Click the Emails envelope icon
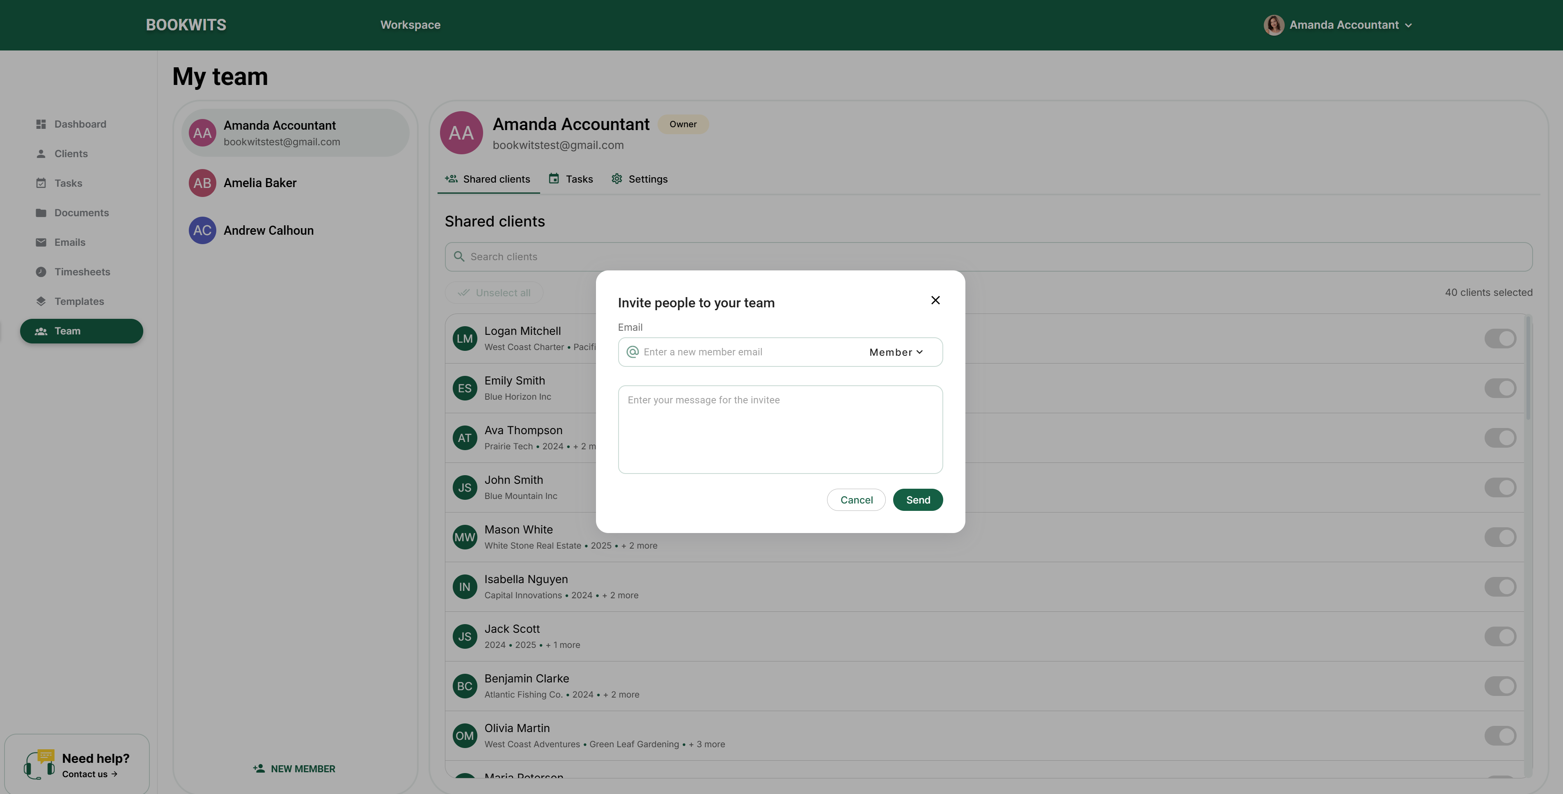This screenshot has height=794, width=1563. [41, 243]
